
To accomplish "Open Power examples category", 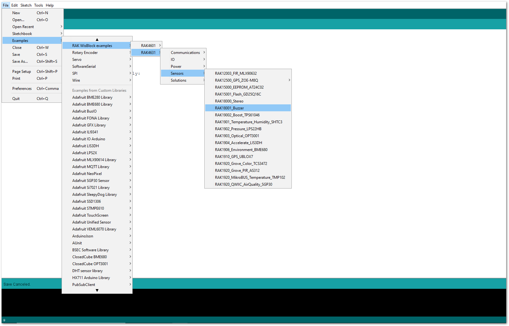I will (183, 67).
